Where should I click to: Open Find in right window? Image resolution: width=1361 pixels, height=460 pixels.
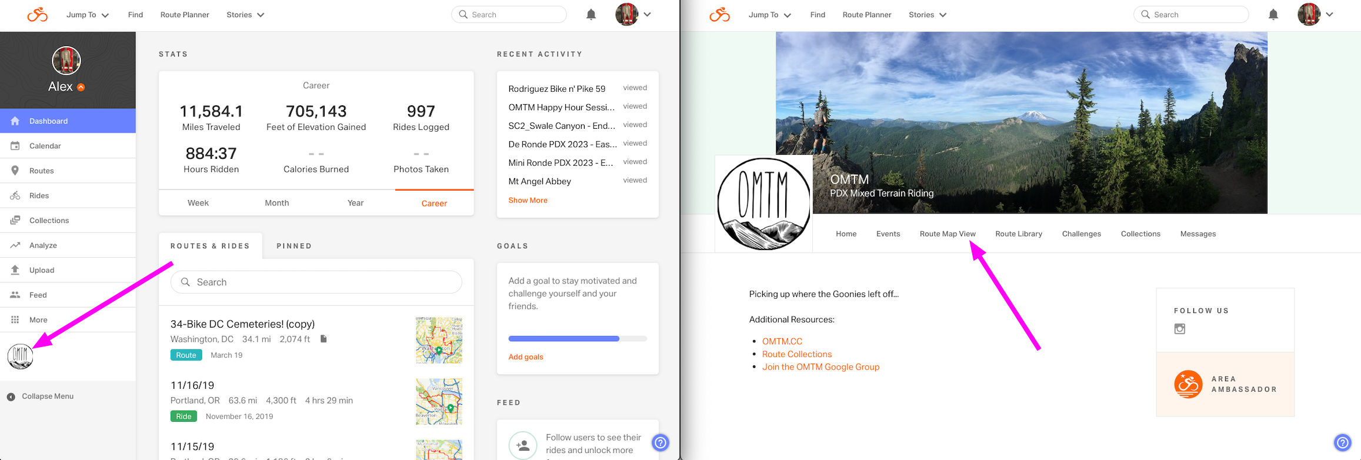[818, 15]
